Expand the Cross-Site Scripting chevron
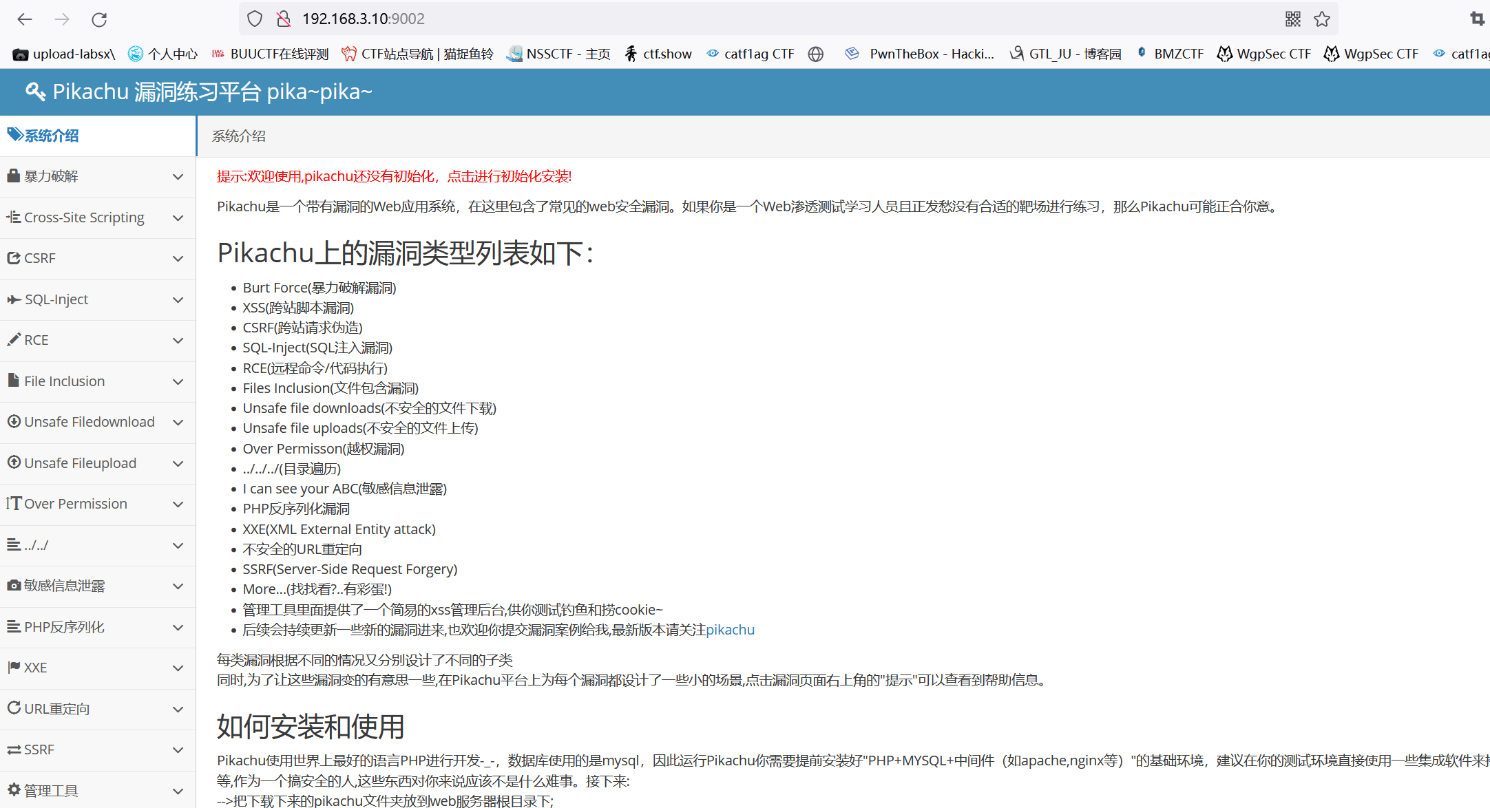The image size is (1490, 808). pyautogui.click(x=178, y=218)
